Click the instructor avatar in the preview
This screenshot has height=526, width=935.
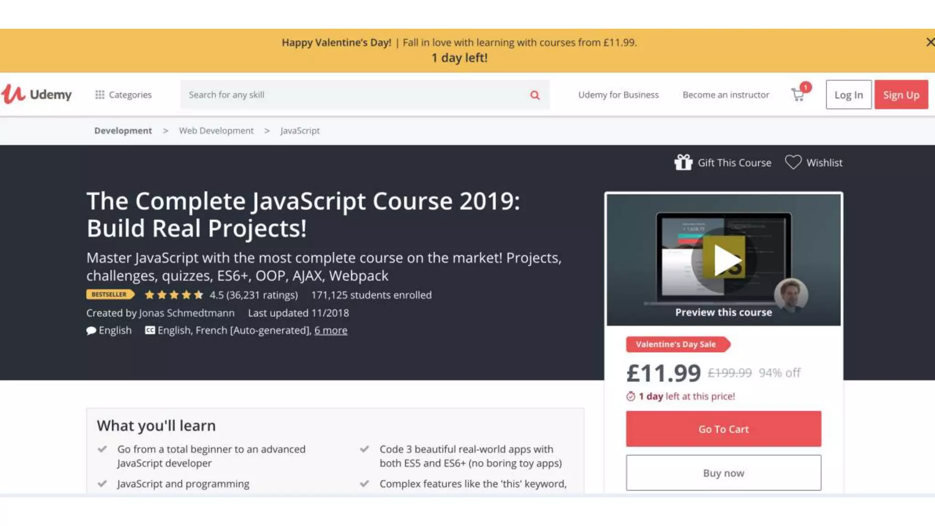791,295
